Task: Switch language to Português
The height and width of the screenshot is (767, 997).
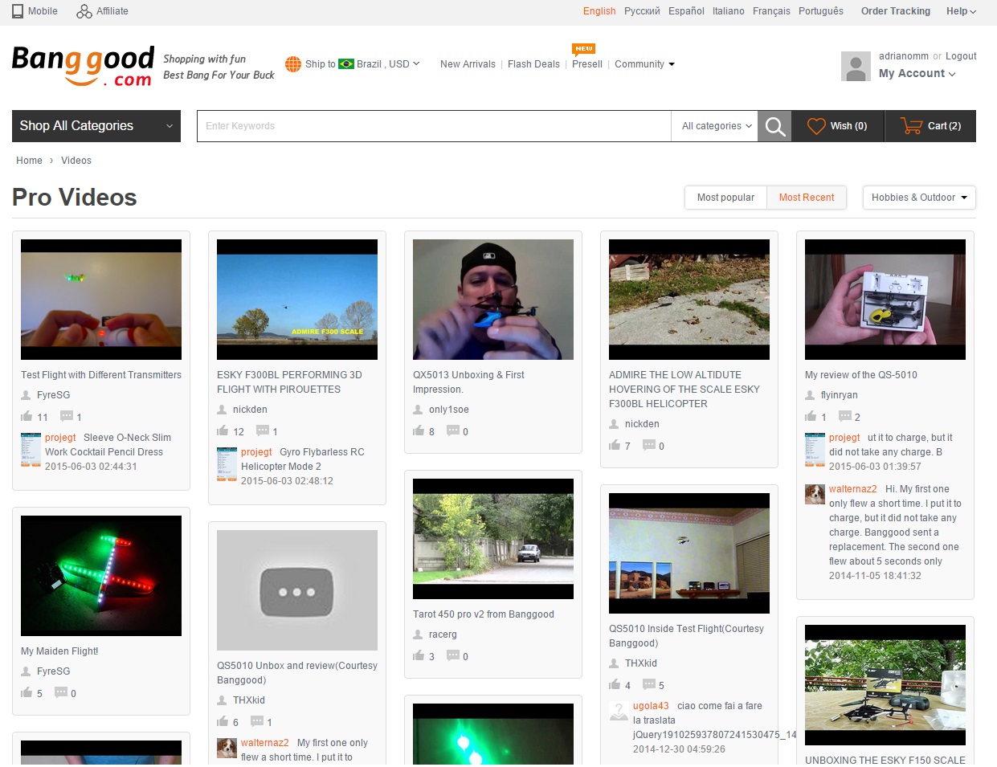Action: tap(821, 11)
